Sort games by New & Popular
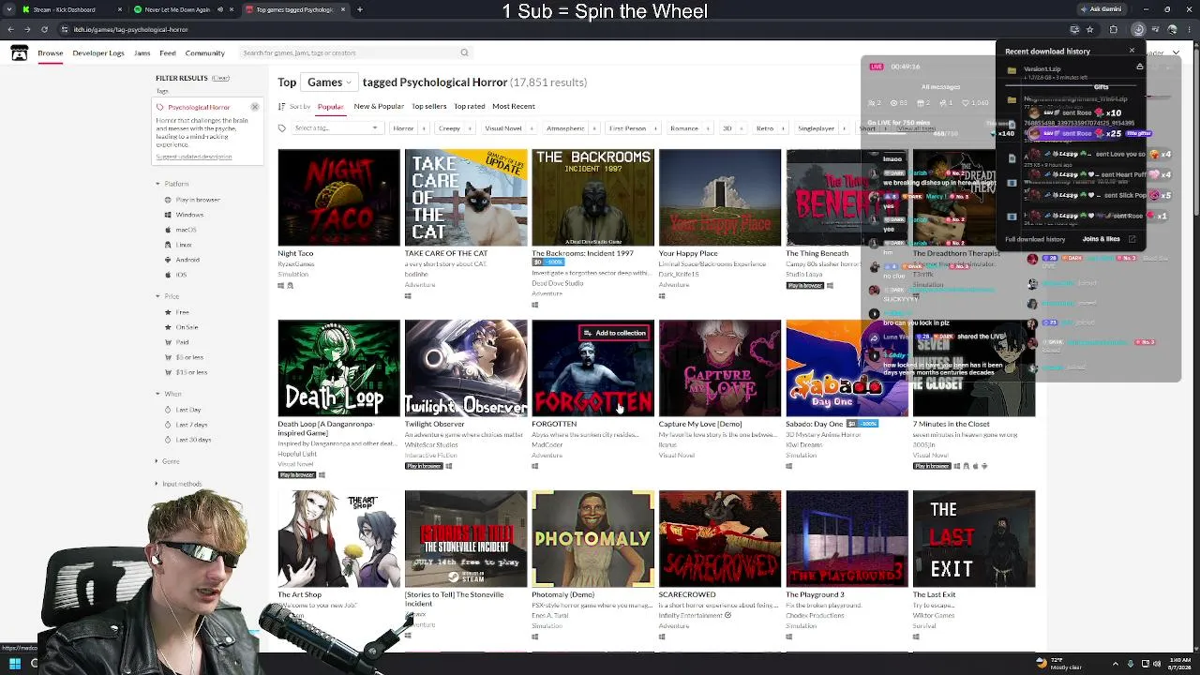 click(379, 107)
